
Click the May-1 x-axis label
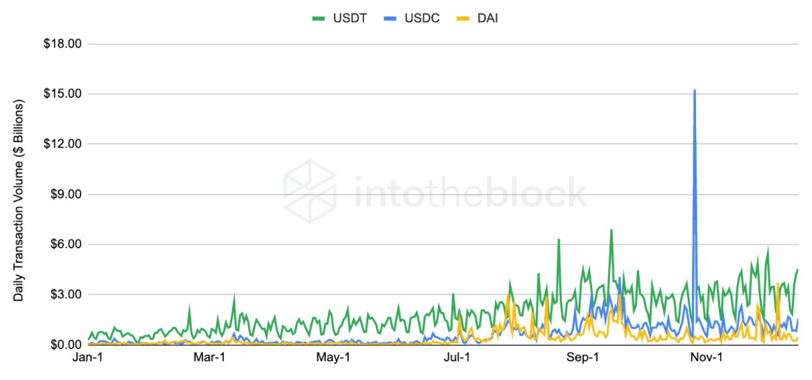tap(335, 358)
